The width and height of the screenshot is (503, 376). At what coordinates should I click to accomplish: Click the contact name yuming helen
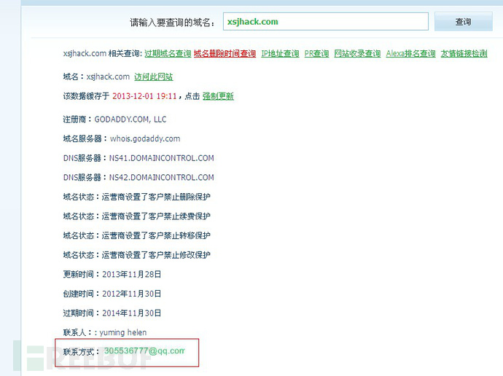(x=123, y=332)
